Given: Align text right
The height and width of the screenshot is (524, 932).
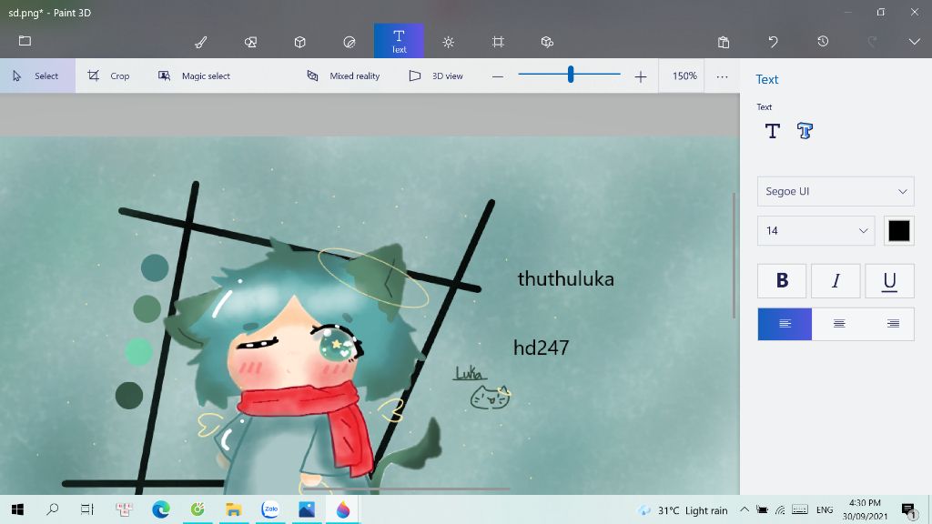Looking at the screenshot, I should [893, 324].
